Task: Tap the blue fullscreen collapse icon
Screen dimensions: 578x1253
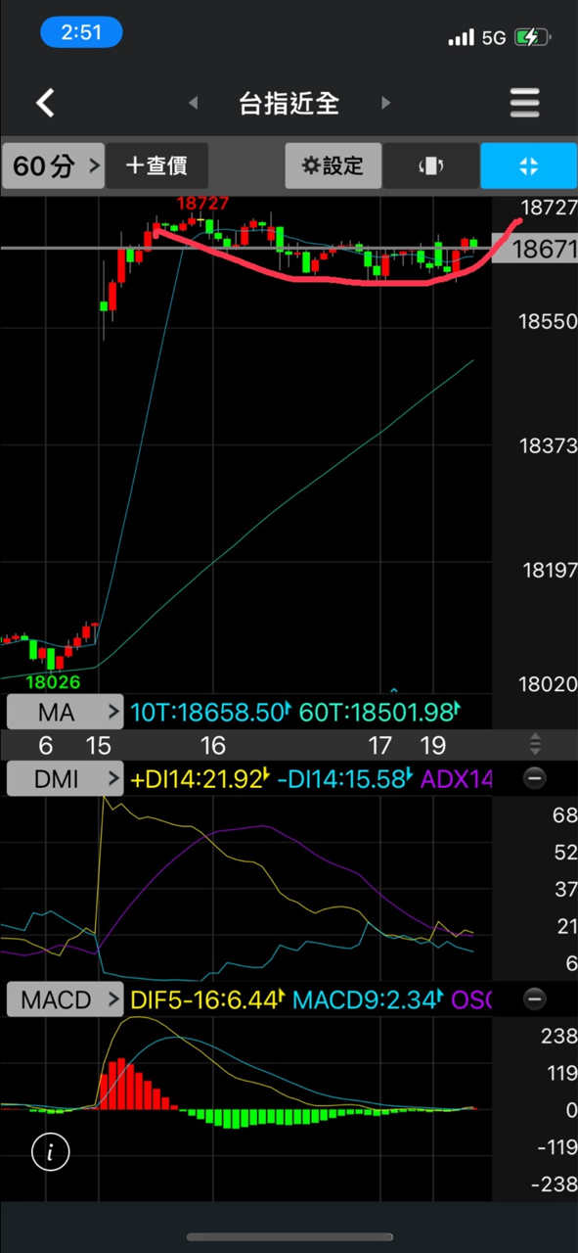Action: tap(529, 165)
